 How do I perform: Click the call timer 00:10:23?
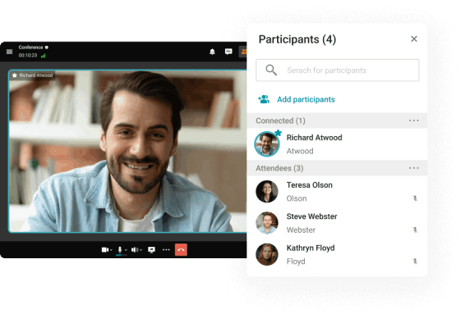pos(28,56)
